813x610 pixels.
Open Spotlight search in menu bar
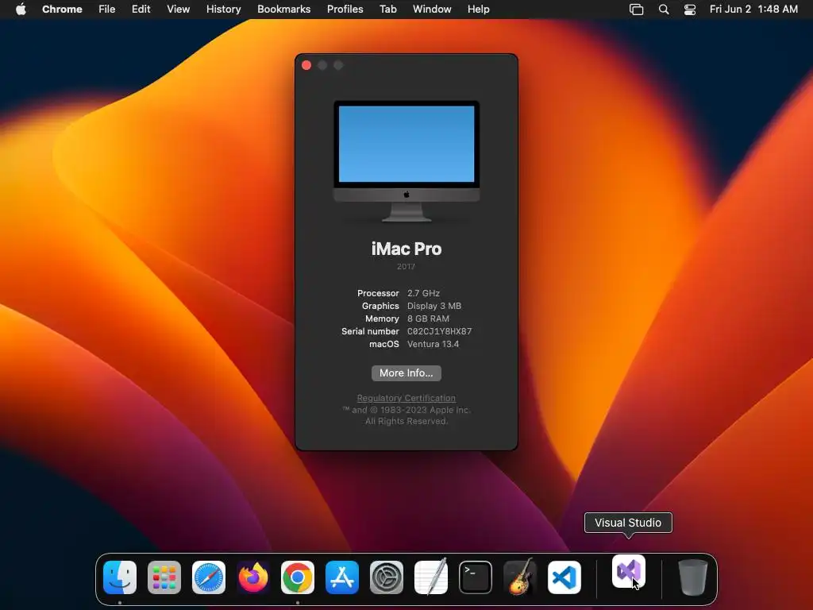664,10
